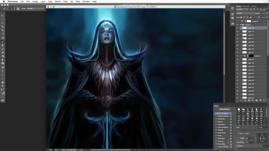Open Layers panel flyout menu
The width and height of the screenshot is (269, 151).
267,6
